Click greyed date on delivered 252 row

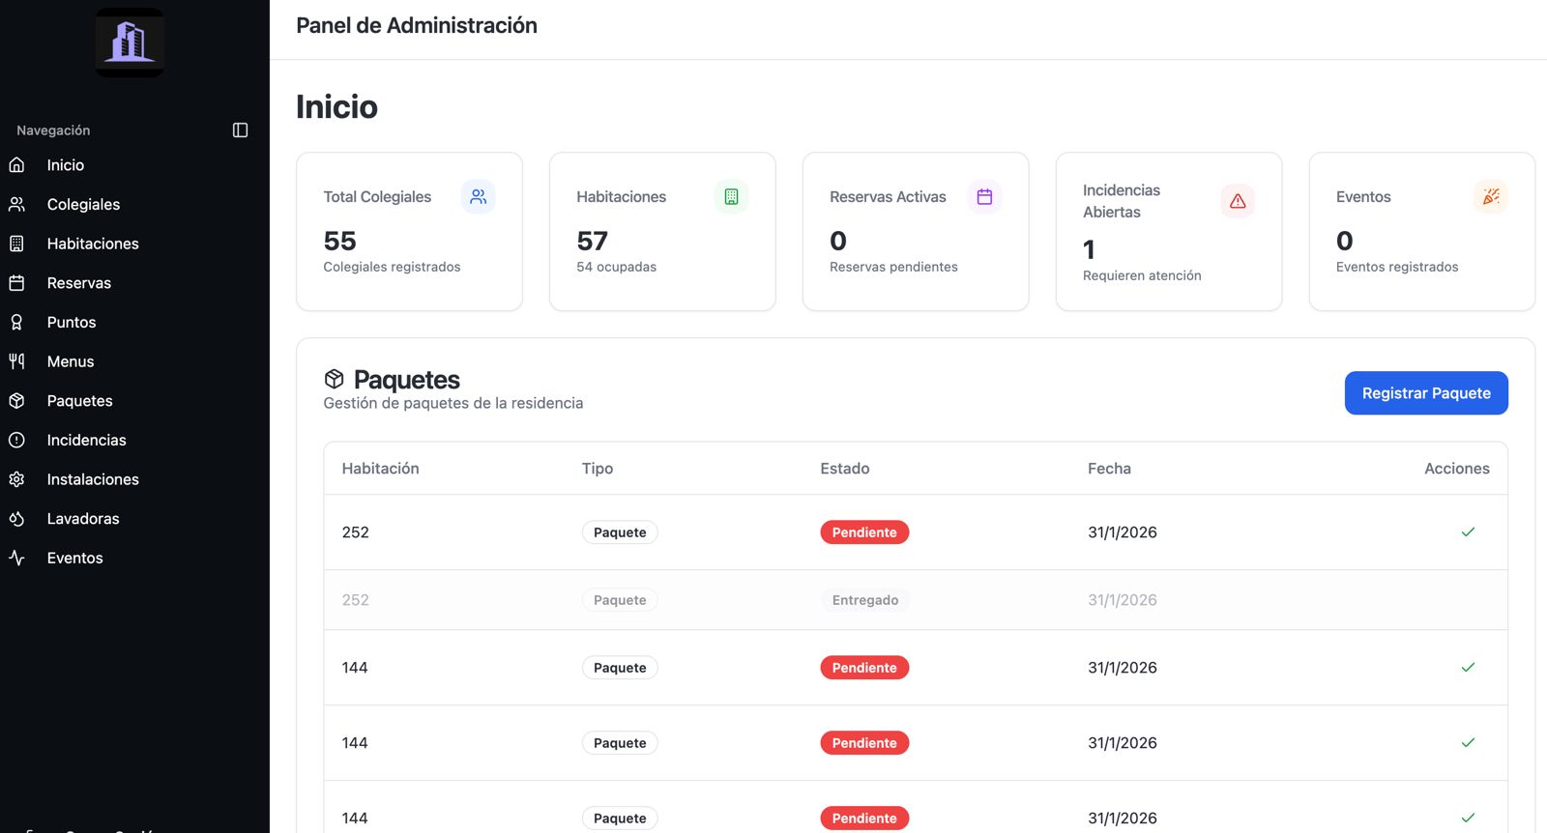coord(1123,600)
